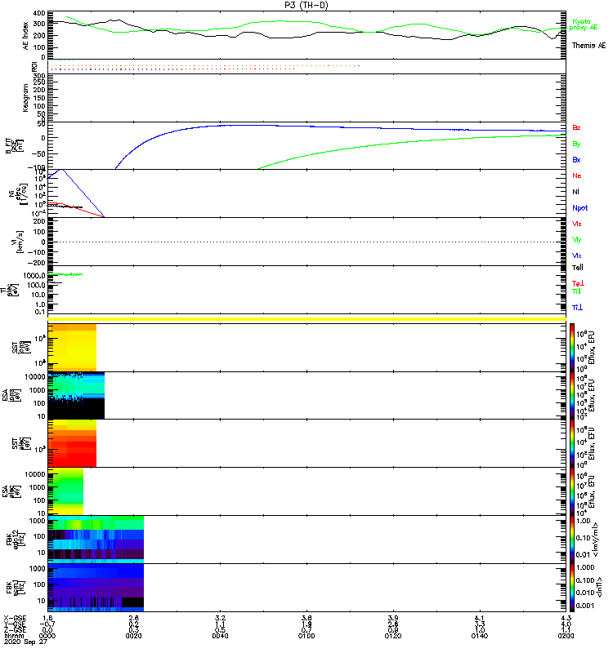Click the "2020 Sep 27" date label

(25, 642)
